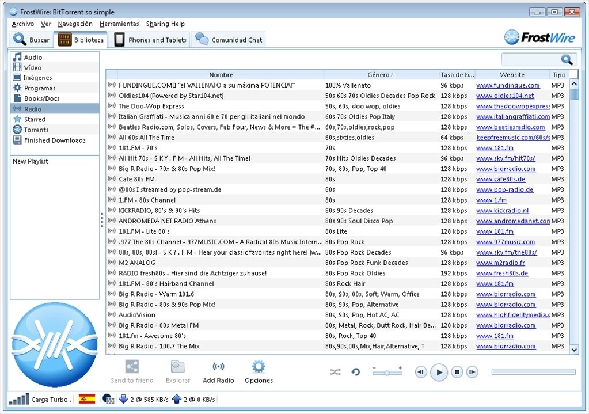Click the Starred star icon

[17, 119]
